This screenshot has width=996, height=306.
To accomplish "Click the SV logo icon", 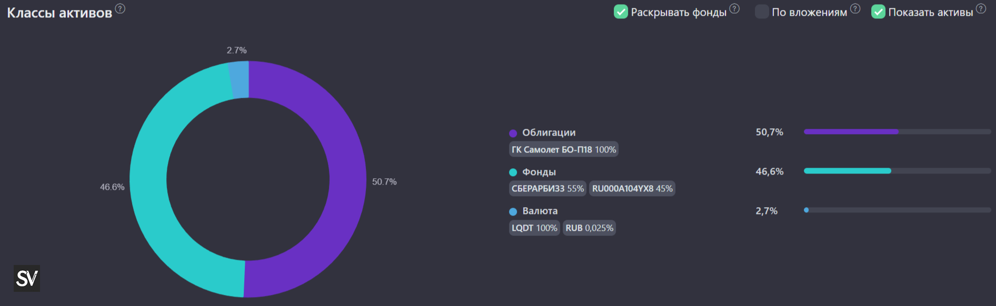I will [27, 278].
